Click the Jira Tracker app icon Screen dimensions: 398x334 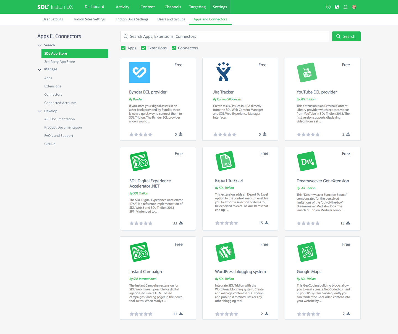(223, 71)
